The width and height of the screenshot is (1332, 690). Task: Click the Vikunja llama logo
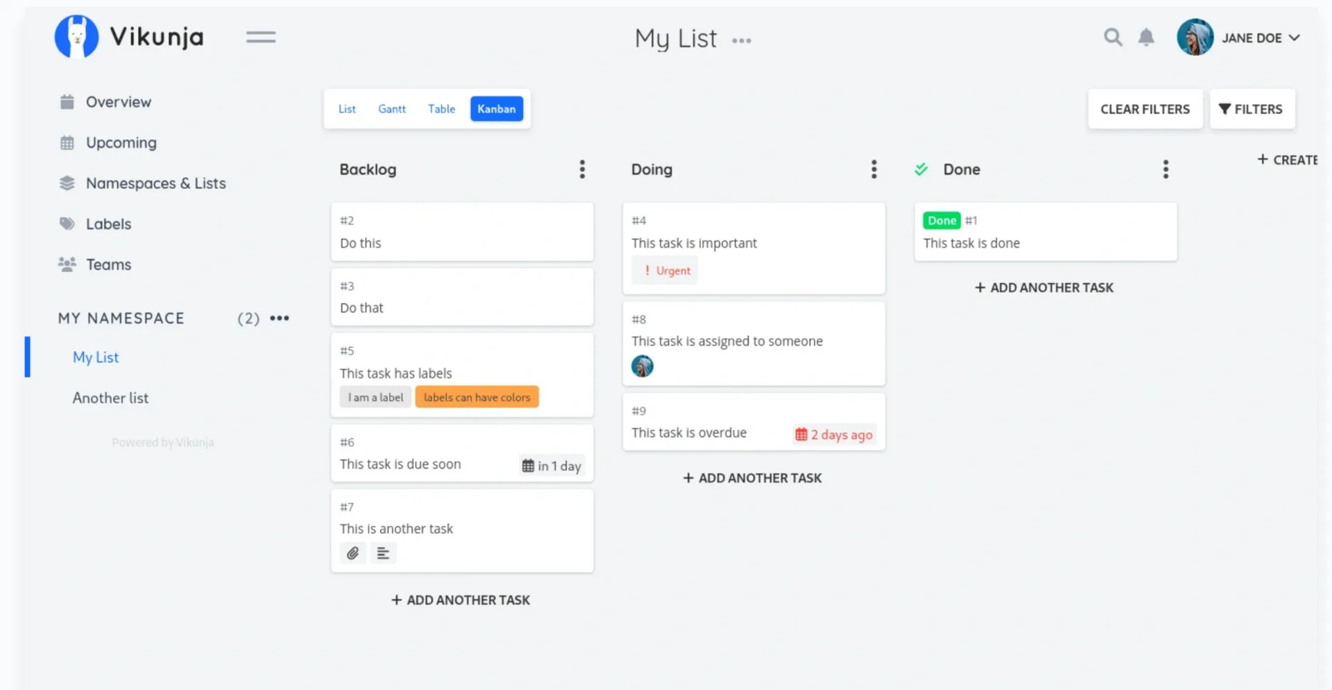(76, 37)
